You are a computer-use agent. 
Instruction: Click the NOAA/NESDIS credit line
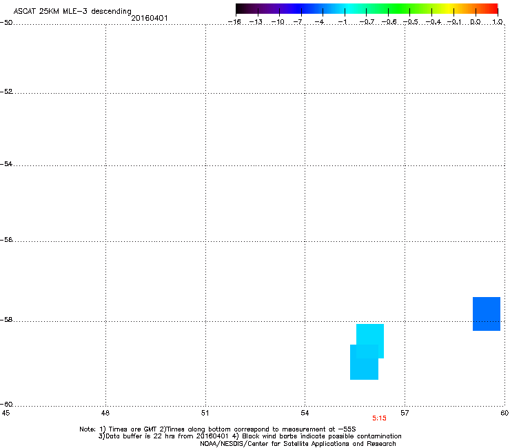(298, 444)
